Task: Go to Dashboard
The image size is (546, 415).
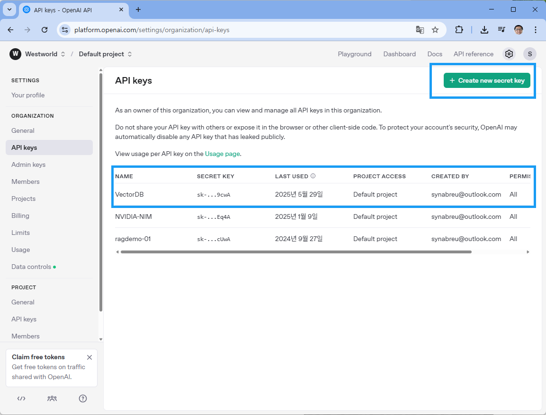Action: click(x=399, y=54)
